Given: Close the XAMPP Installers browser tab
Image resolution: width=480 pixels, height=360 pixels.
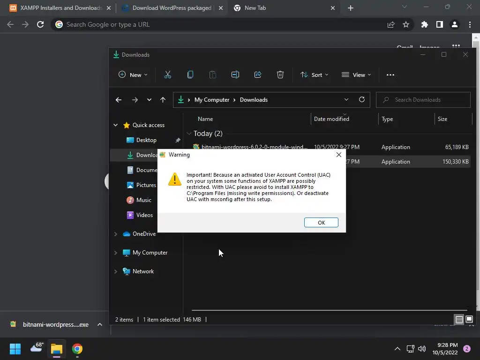Looking at the screenshot, I should [x=109, y=8].
